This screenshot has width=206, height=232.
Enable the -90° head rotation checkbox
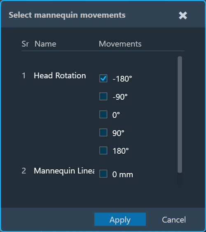pos(103,96)
